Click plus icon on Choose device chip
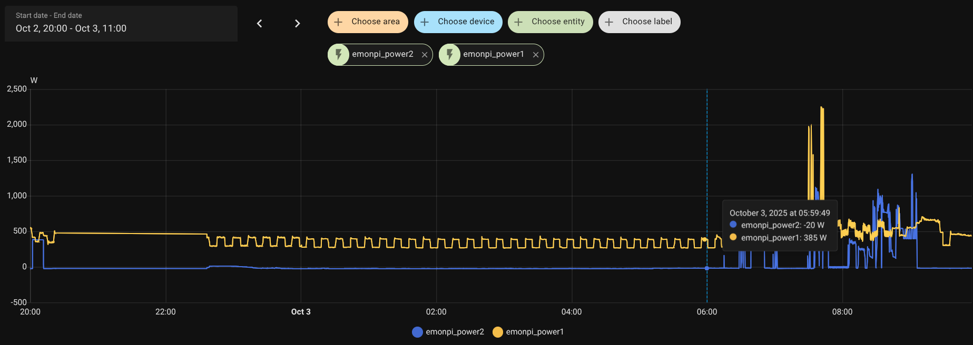Viewport: 973px width, 345px height. [425, 22]
